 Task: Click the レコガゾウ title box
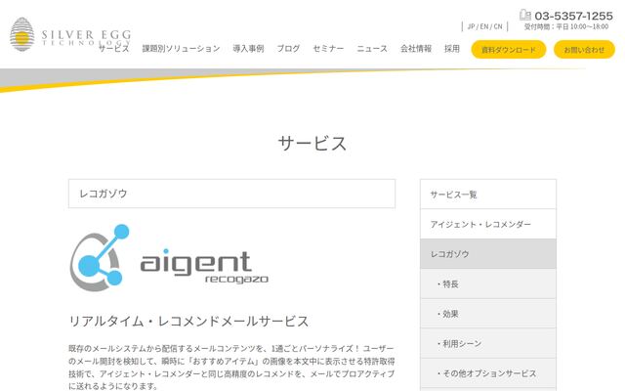pos(231,194)
